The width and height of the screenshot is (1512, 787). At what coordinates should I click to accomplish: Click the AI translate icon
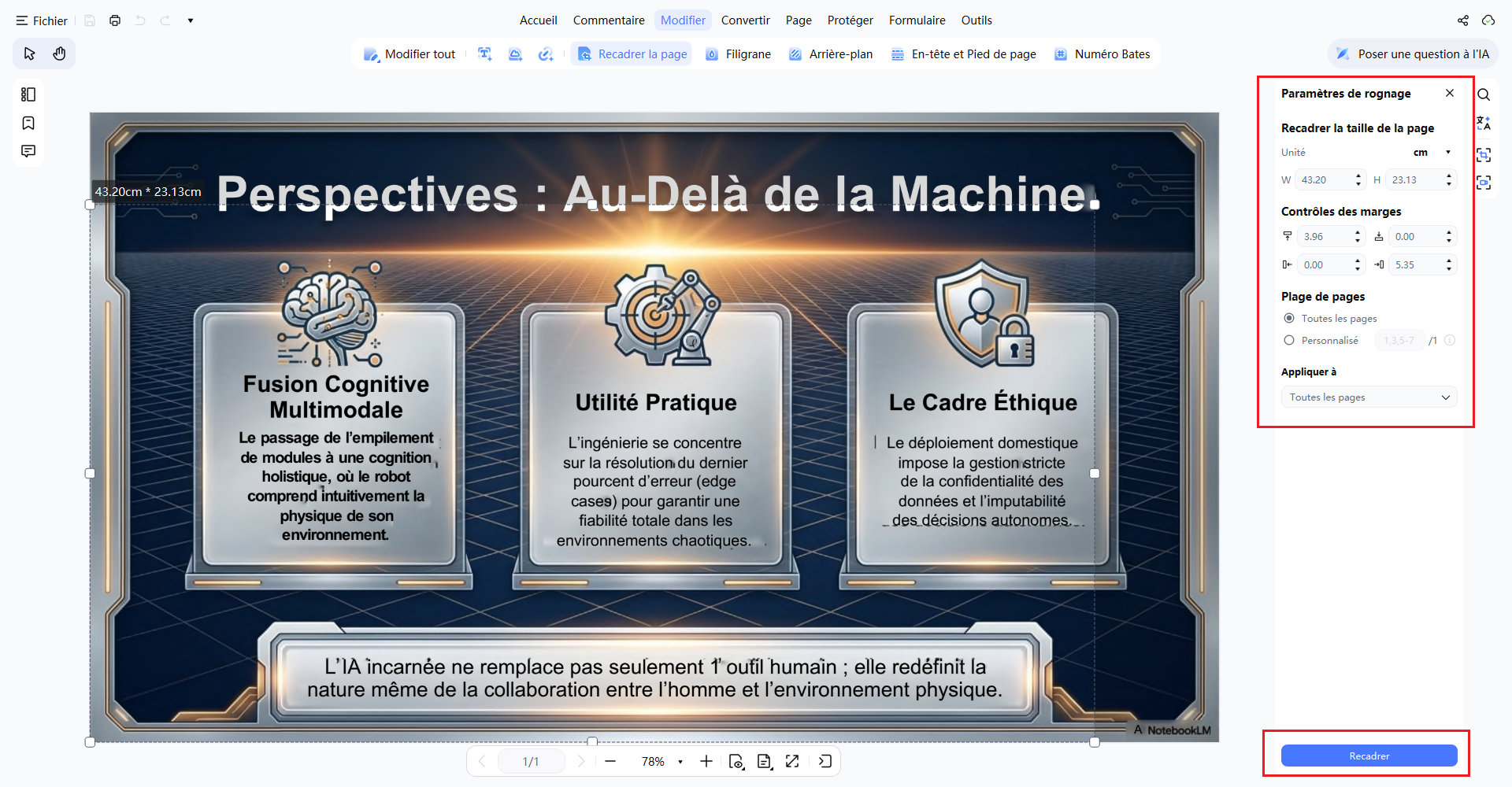(1484, 124)
